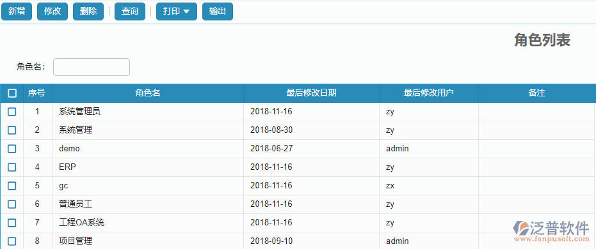Viewport: 596px width, 249px height.
Task: Click the 查询 button
Action: click(130, 11)
